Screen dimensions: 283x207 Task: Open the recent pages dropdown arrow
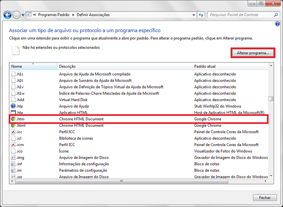click(23, 15)
